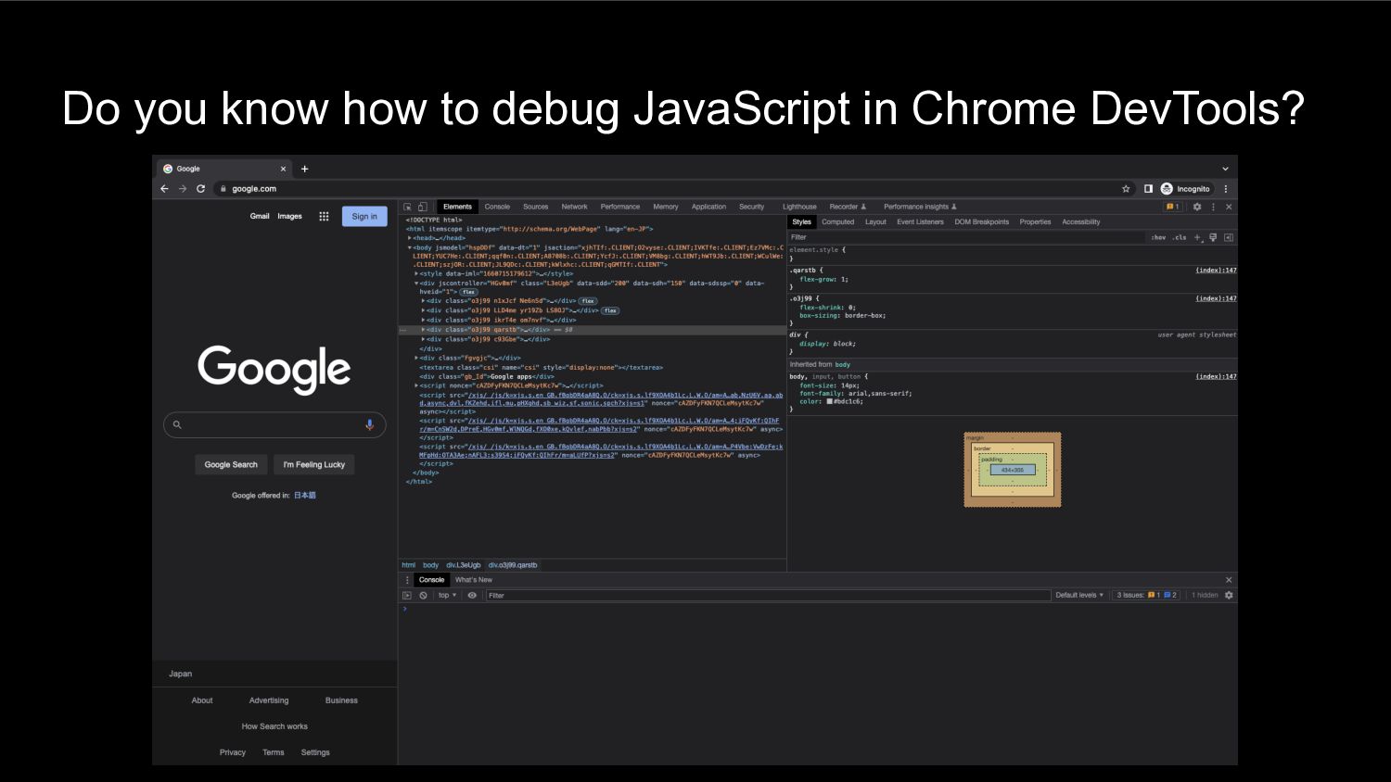Open the console drawer three-dot menu
The image size is (1391, 782).
coord(406,580)
